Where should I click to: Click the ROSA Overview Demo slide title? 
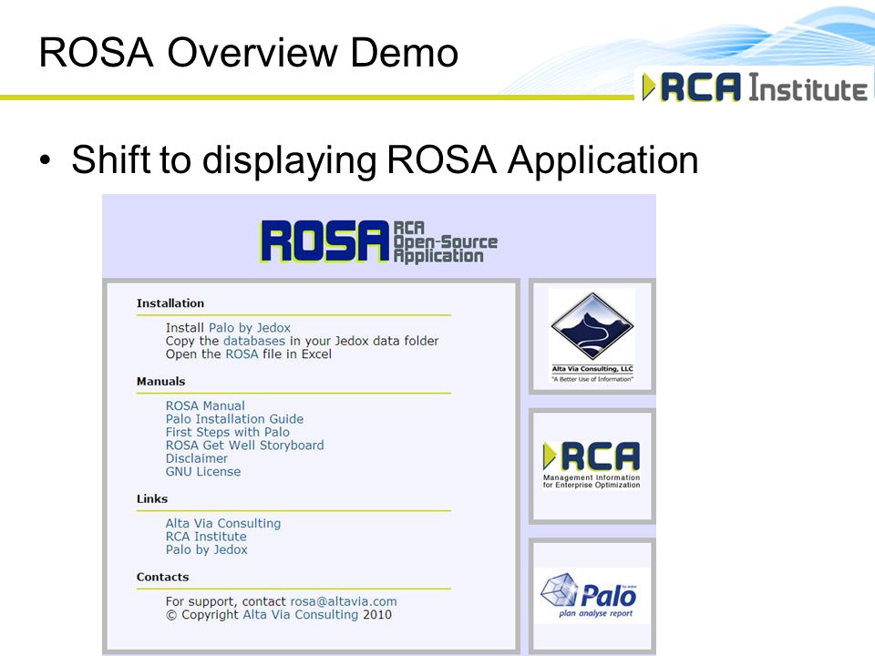click(x=248, y=53)
